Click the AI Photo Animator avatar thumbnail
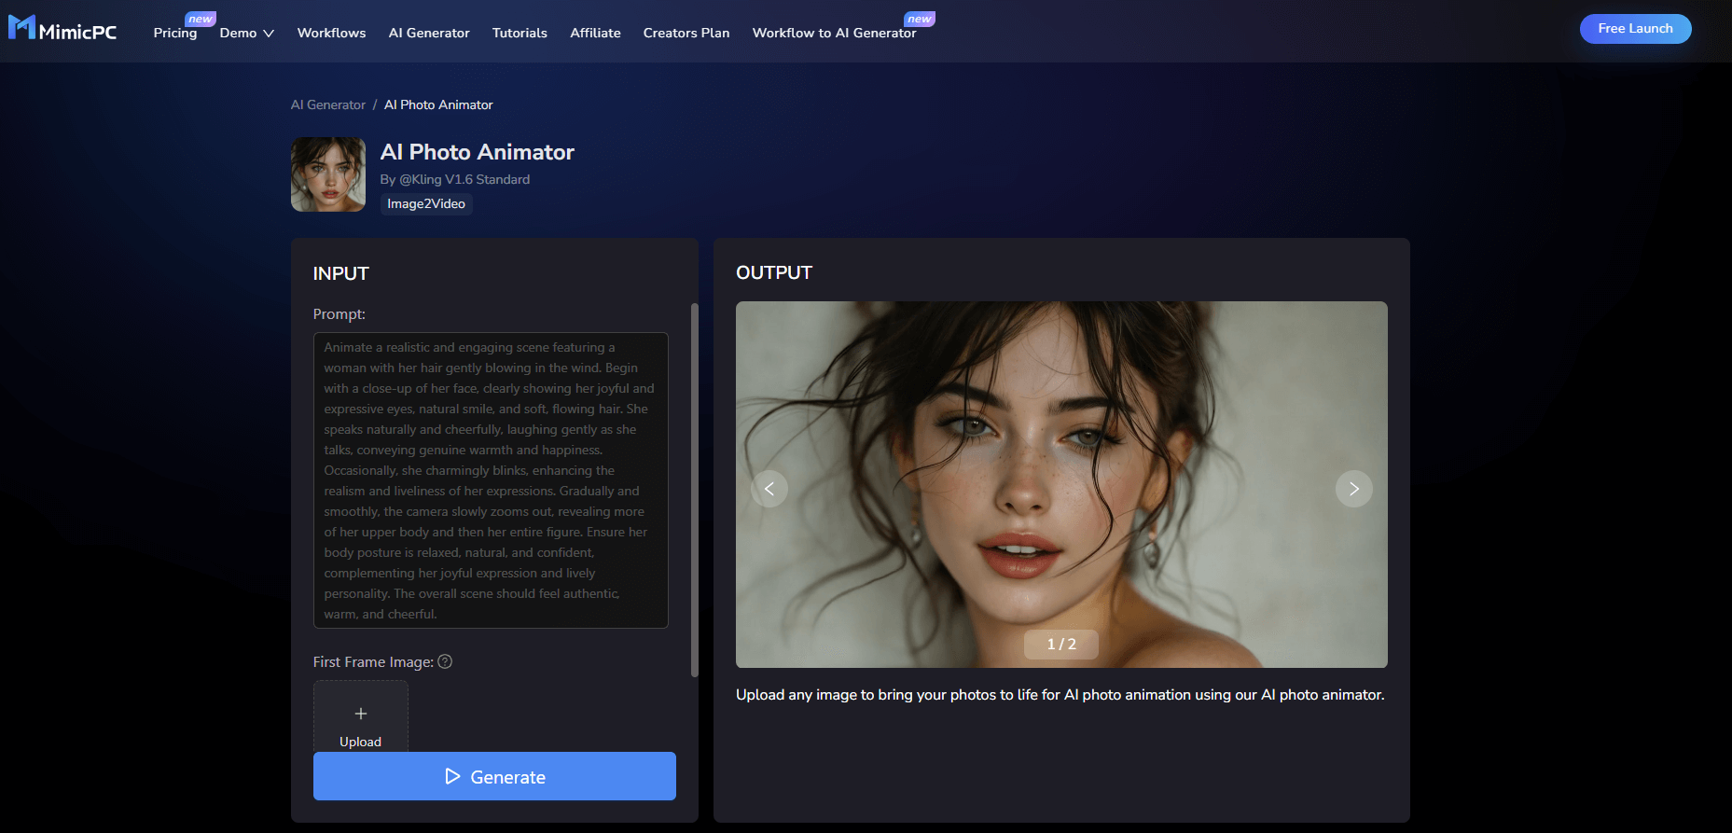Screen dimensions: 1732x833 click(x=328, y=174)
